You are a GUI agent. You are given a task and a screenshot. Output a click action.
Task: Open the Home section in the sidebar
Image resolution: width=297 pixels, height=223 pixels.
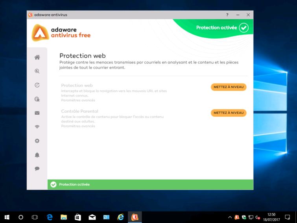[37, 57]
